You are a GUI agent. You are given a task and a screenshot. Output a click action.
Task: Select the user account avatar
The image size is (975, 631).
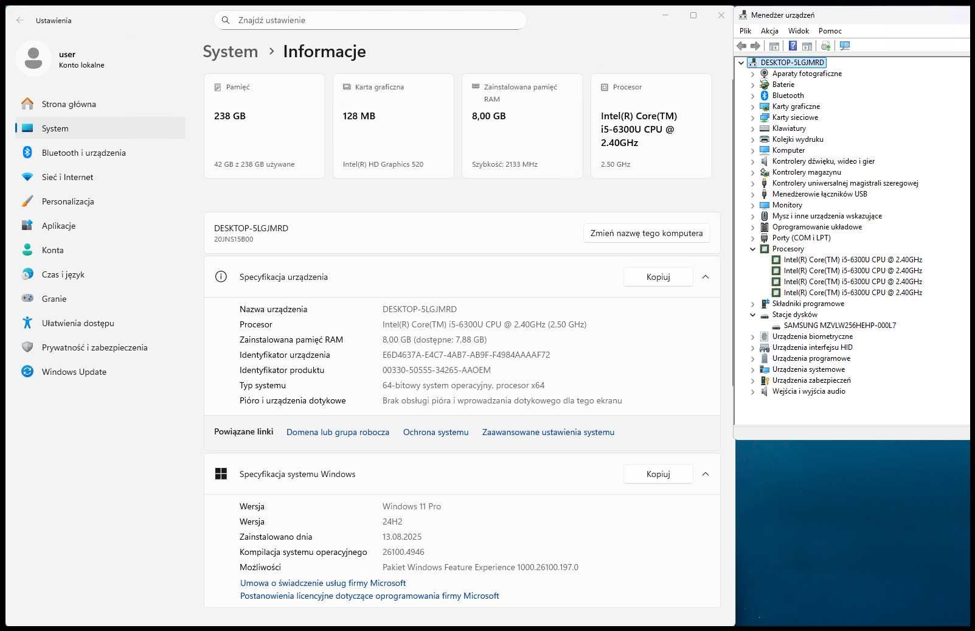coord(33,58)
